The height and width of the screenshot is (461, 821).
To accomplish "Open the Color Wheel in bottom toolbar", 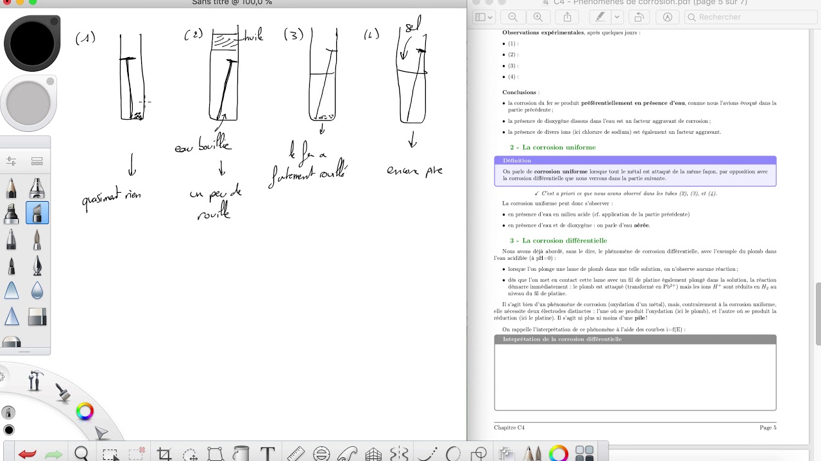I will pos(559,454).
